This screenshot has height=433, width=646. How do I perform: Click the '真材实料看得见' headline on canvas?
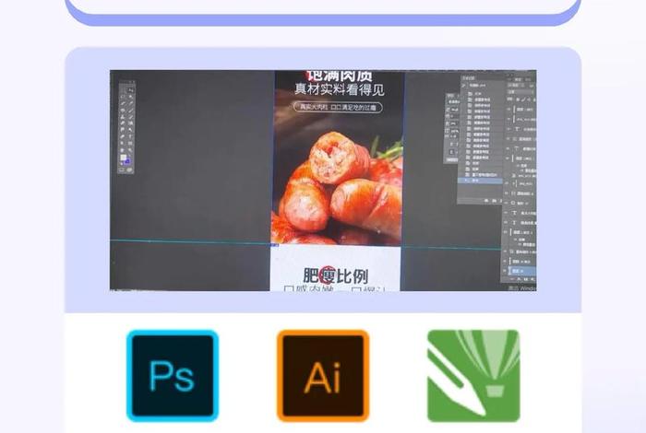tap(340, 89)
